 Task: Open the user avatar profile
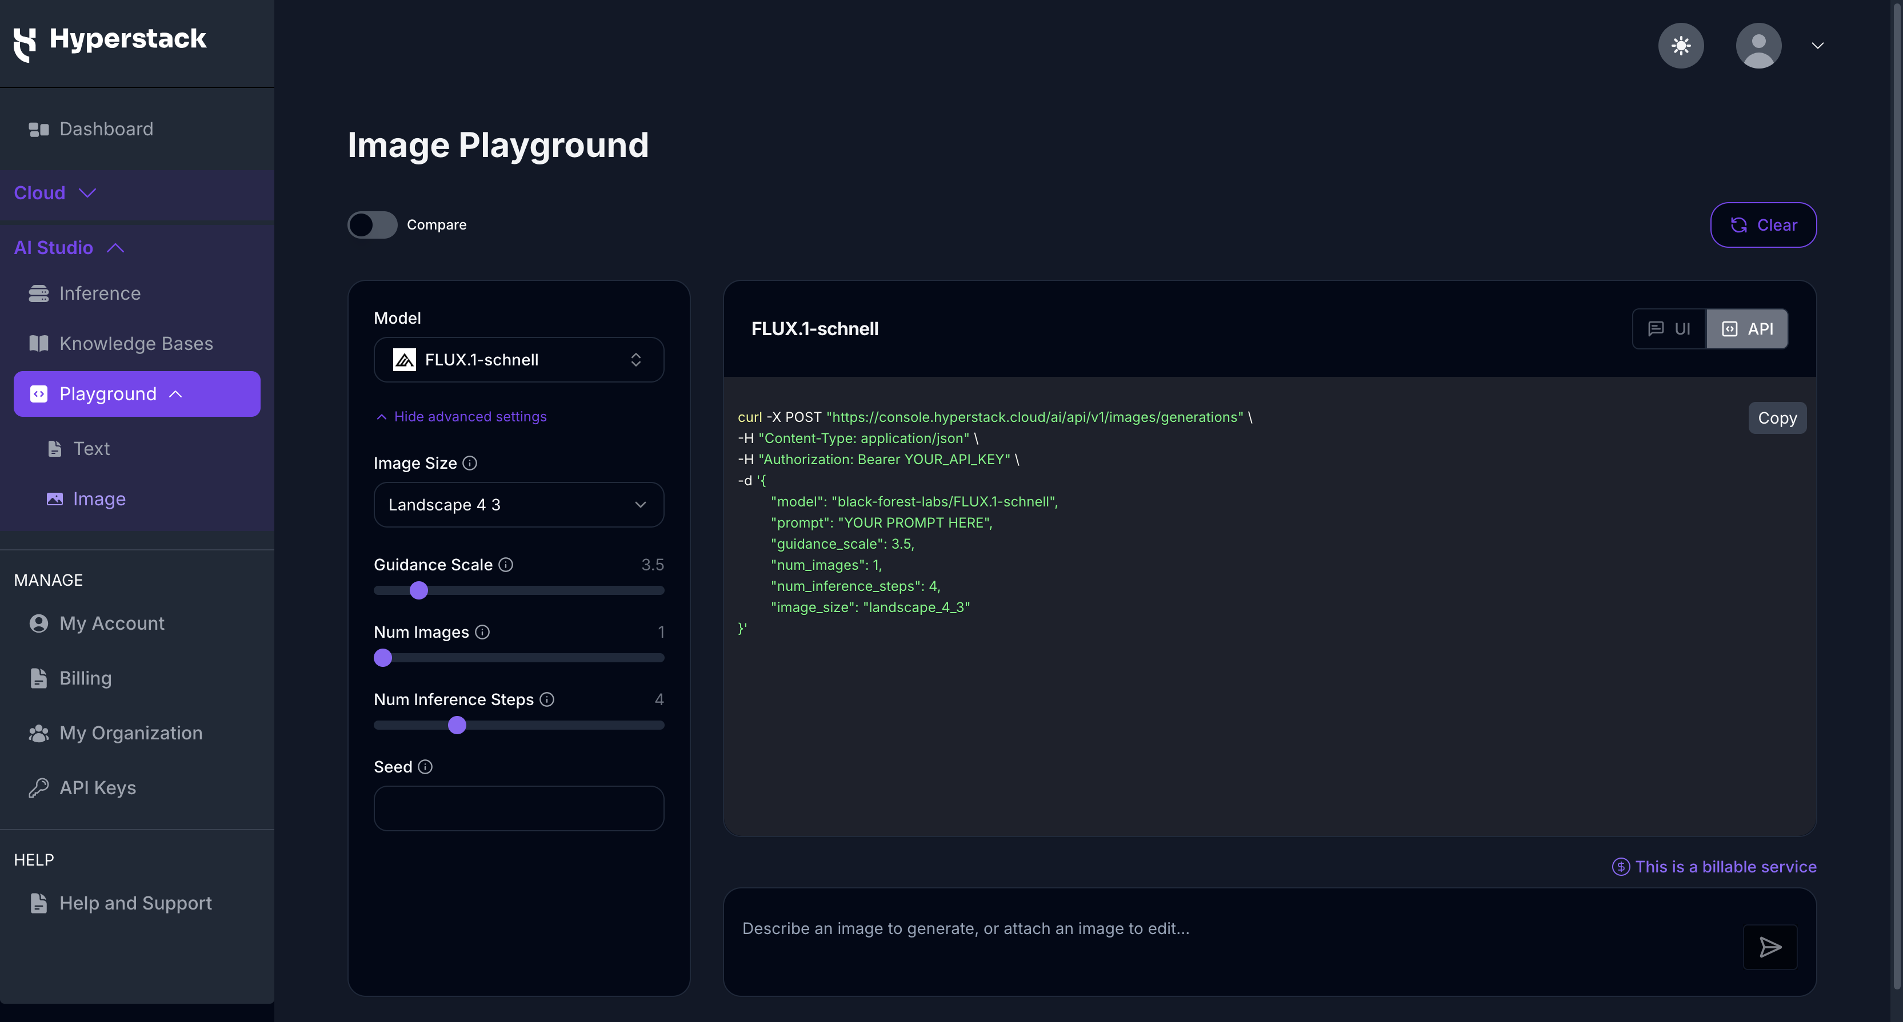tap(1758, 46)
